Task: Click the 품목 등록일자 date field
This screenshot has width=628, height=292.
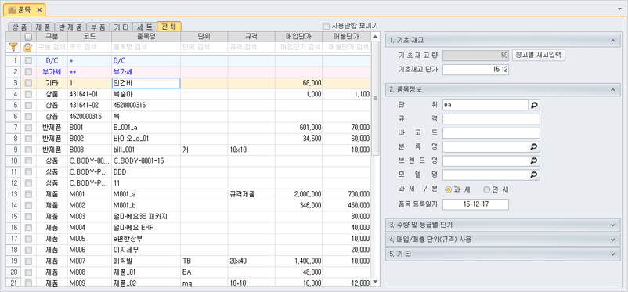Action: pyautogui.click(x=475, y=204)
